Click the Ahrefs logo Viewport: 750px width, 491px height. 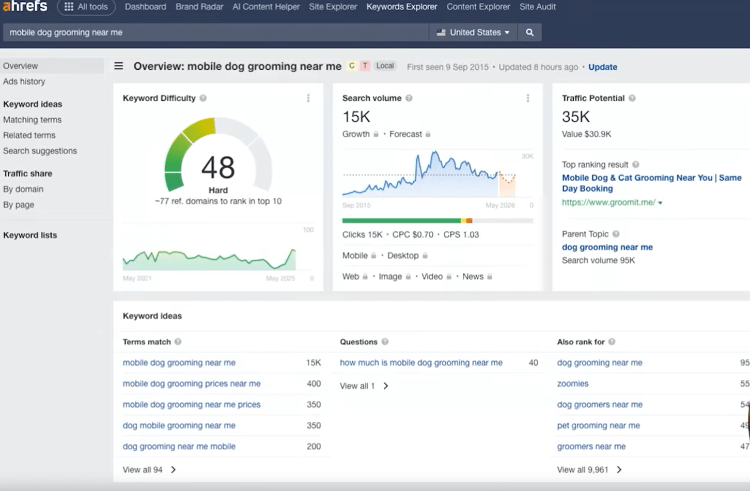[25, 7]
